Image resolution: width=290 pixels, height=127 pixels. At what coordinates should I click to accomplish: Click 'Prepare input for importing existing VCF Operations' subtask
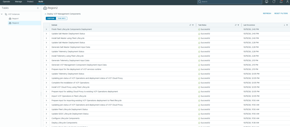click(x=87, y=101)
